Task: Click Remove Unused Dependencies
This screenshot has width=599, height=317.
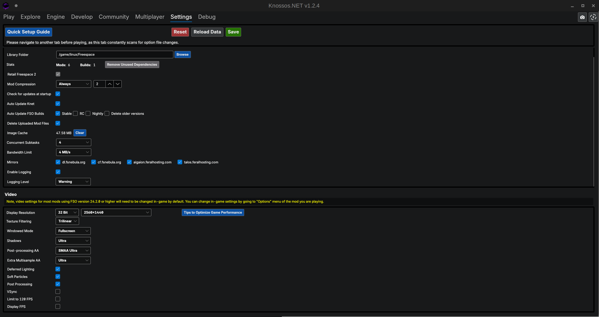Action: 132,65
